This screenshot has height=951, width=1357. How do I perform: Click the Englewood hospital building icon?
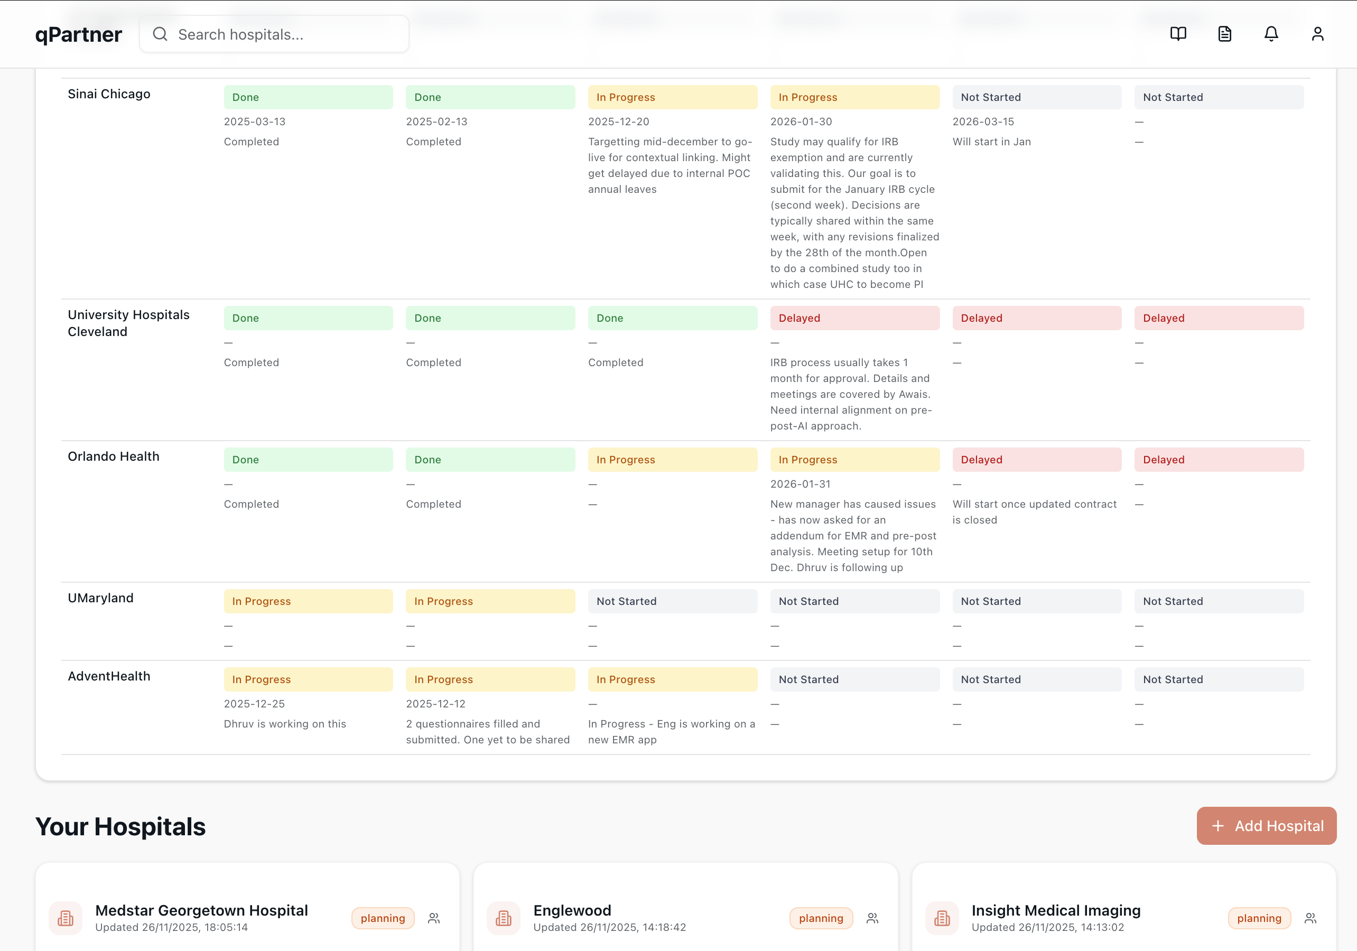click(x=503, y=918)
